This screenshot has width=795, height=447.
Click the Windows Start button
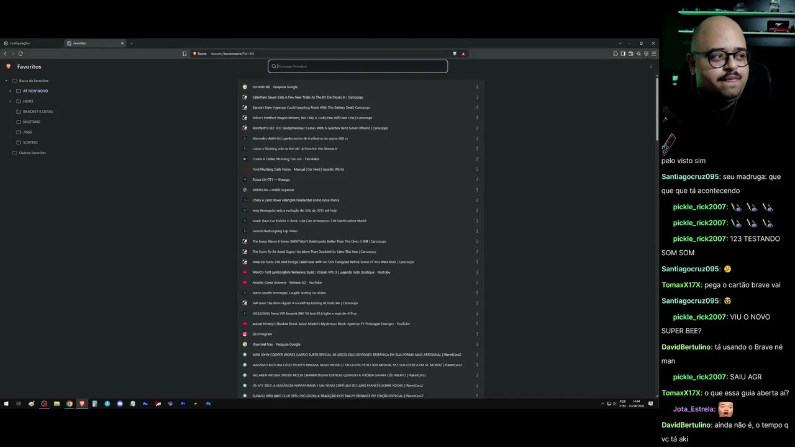pyautogui.click(x=6, y=404)
